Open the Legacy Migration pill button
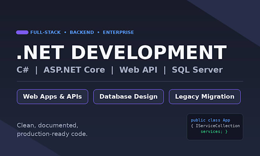Image resolution: width=260 pixels, height=156 pixels. click(205, 96)
